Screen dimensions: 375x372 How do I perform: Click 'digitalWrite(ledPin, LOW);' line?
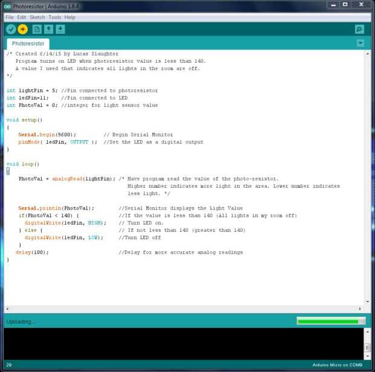[x=64, y=238]
